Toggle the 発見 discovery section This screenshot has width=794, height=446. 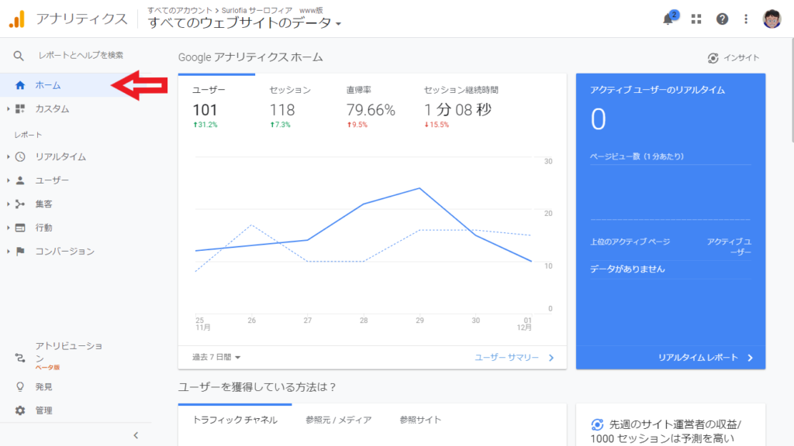45,386
